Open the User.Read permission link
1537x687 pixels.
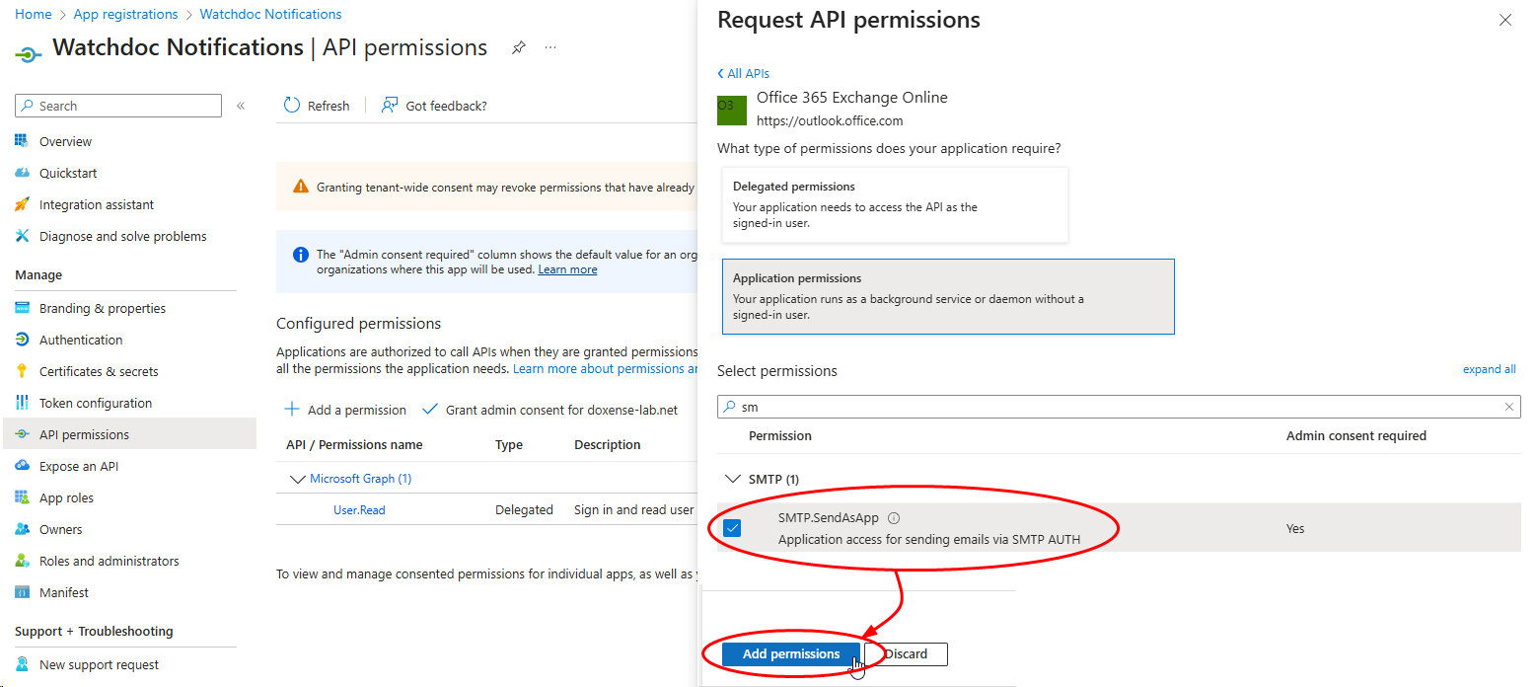[359, 510]
